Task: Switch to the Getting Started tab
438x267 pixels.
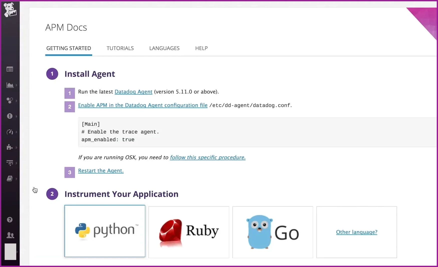Action: pos(69,48)
